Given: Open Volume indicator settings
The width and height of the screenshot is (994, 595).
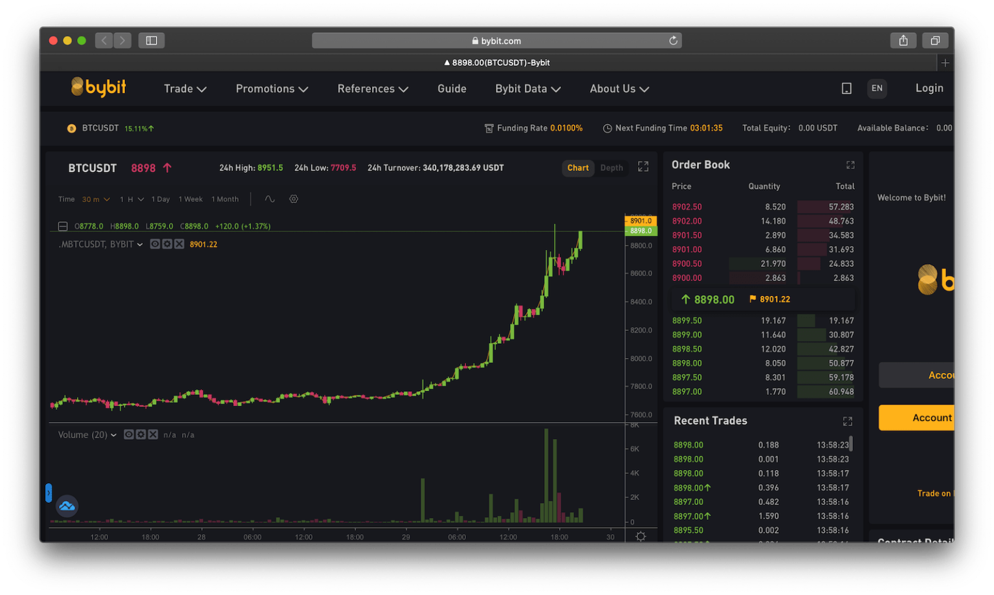Looking at the screenshot, I should pyautogui.click(x=140, y=434).
